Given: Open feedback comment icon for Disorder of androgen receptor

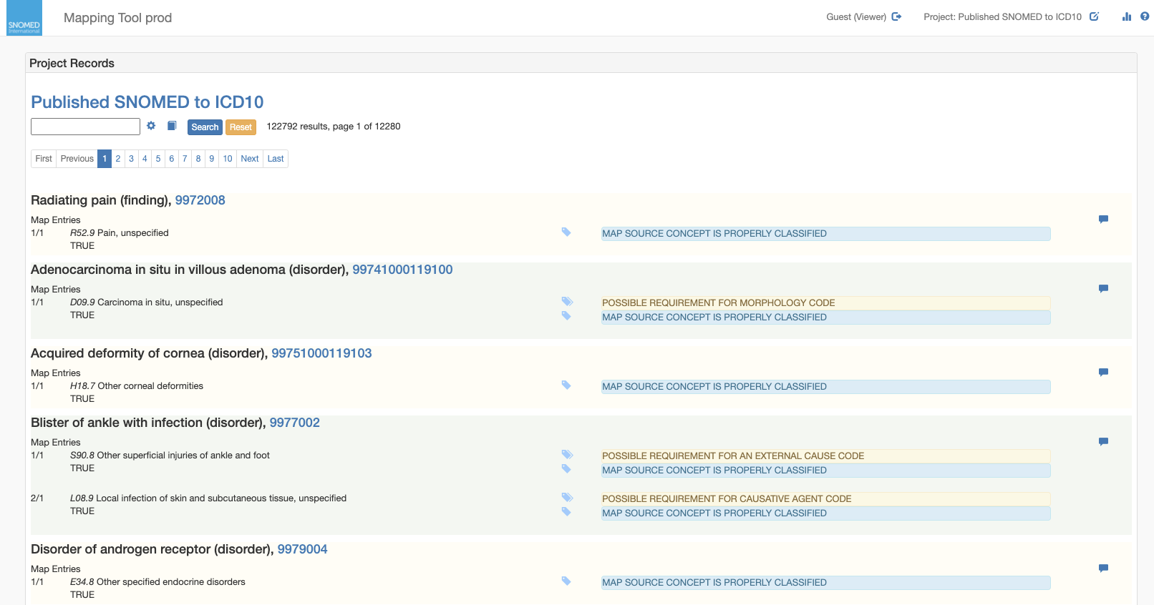Looking at the screenshot, I should 1103,569.
